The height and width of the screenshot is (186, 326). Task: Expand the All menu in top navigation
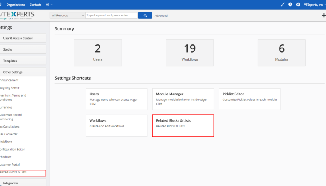[49, 5]
